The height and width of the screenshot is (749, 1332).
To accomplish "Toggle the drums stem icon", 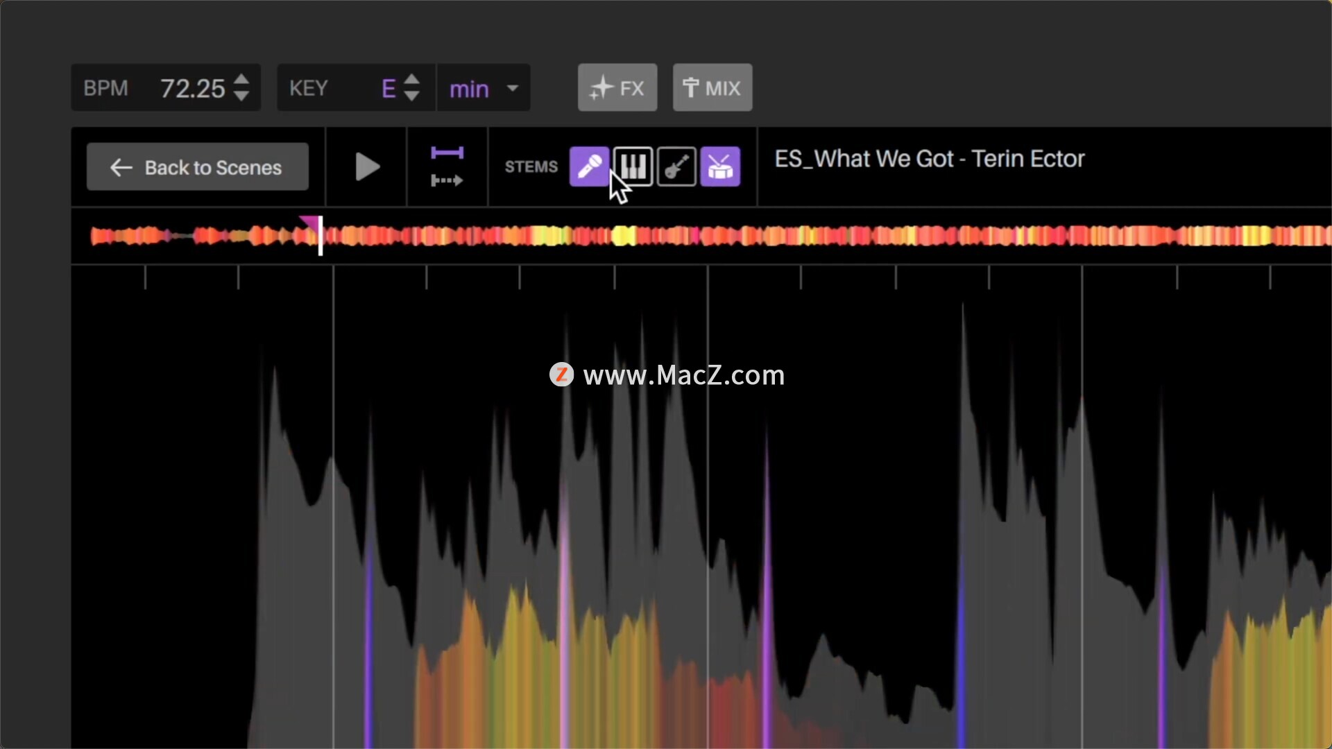I will tap(720, 166).
